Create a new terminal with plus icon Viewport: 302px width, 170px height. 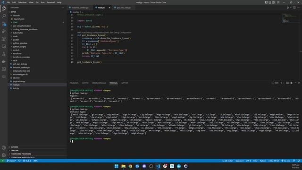(x=281, y=83)
